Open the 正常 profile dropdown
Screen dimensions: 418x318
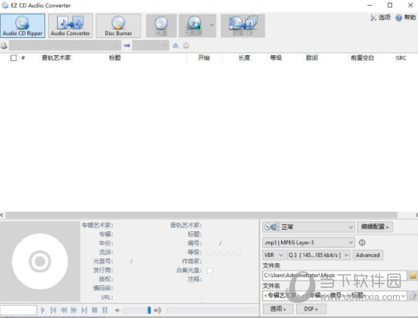pos(309,227)
